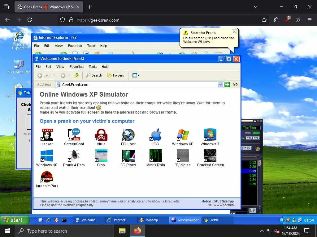Show hidden icons in Windows tray
The width and height of the screenshot is (317, 237).
[x=262, y=231]
